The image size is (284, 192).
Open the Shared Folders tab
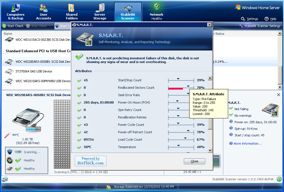point(72,12)
